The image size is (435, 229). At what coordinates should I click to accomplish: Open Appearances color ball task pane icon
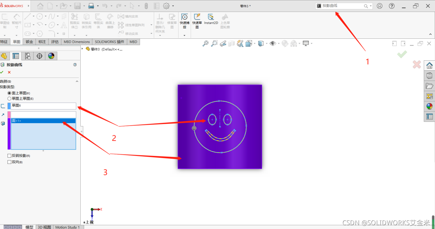click(x=430, y=106)
